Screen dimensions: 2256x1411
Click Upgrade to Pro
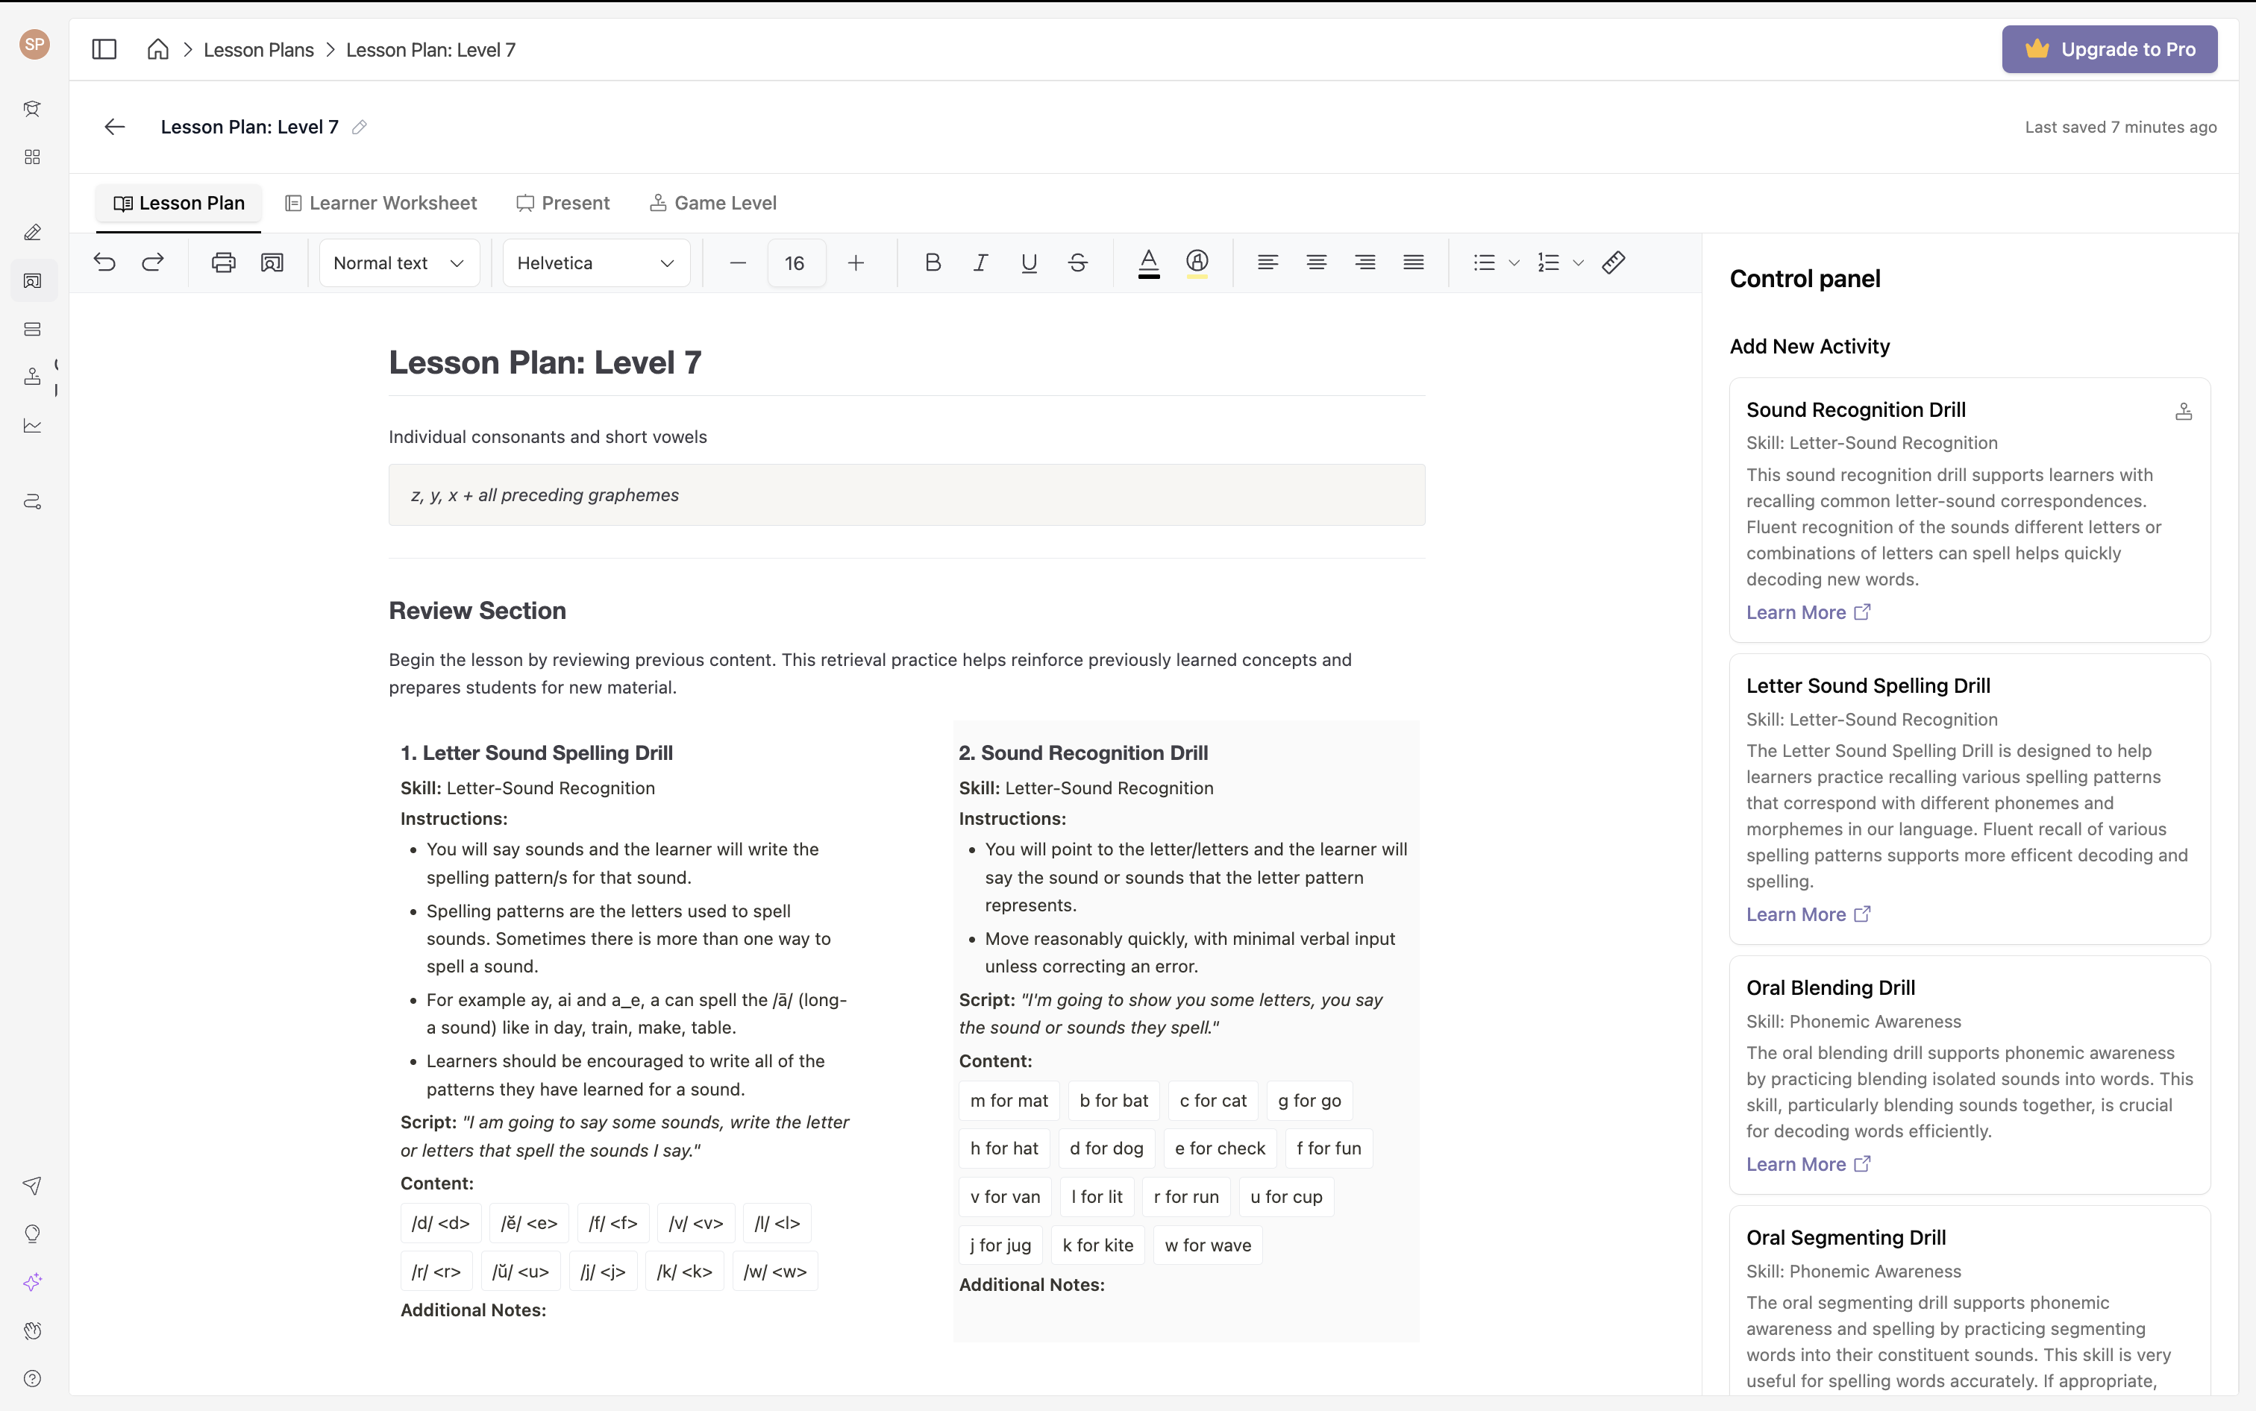tap(2108, 48)
